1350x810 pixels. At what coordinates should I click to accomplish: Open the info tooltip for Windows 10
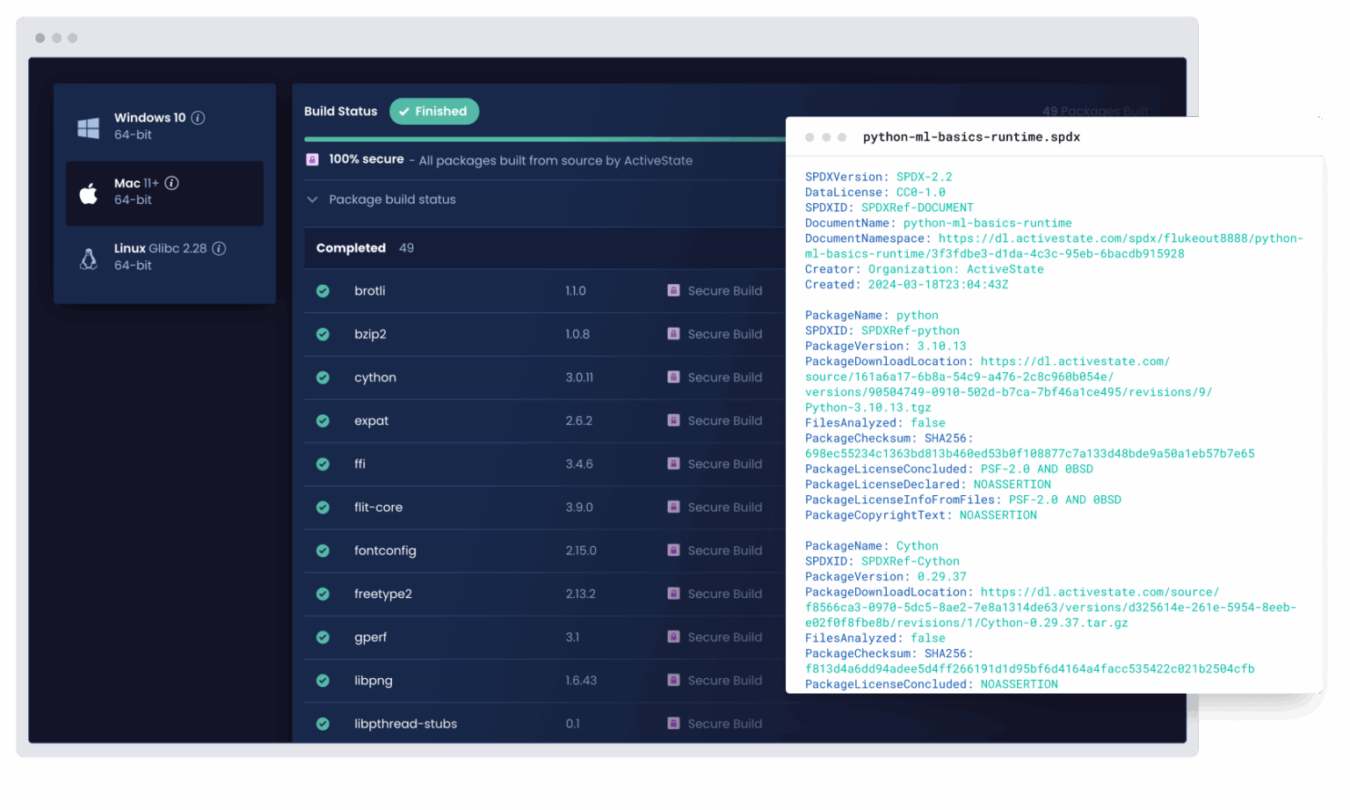pos(198,117)
